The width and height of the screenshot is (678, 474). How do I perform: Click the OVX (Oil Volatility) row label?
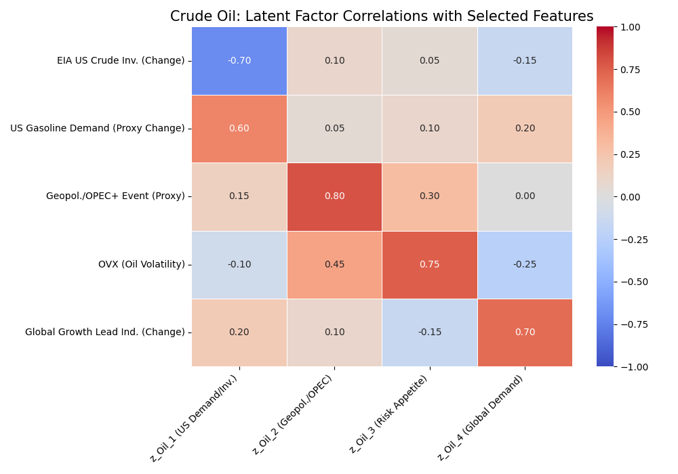click(141, 264)
